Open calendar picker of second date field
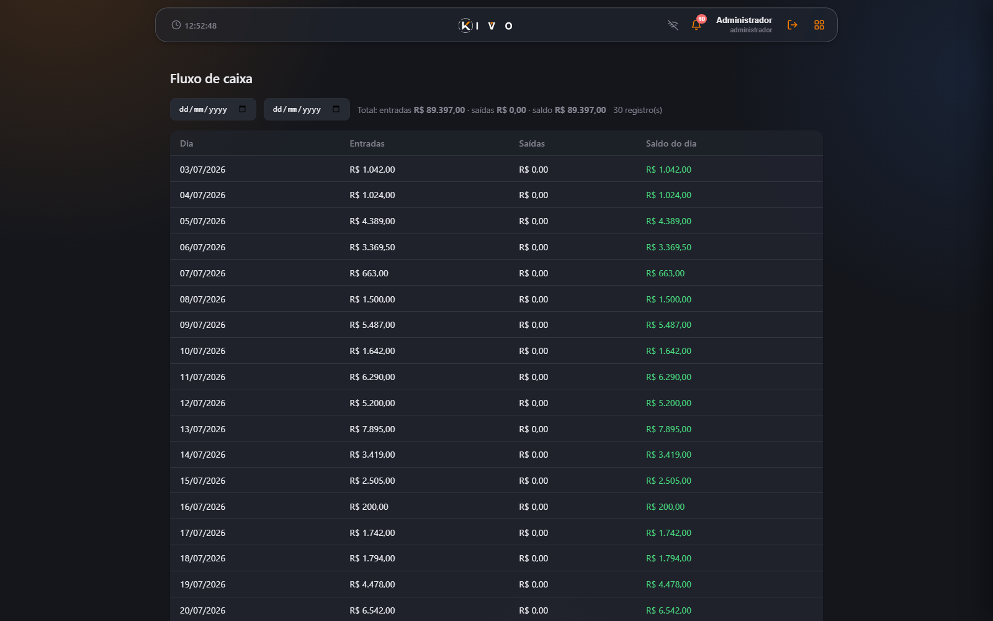This screenshot has height=621, width=993. [336, 109]
